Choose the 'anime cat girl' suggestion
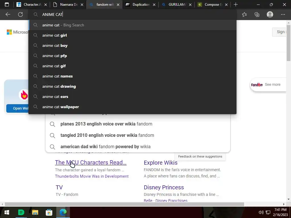Screen dimensions: 291x218 (x=132, y=35)
